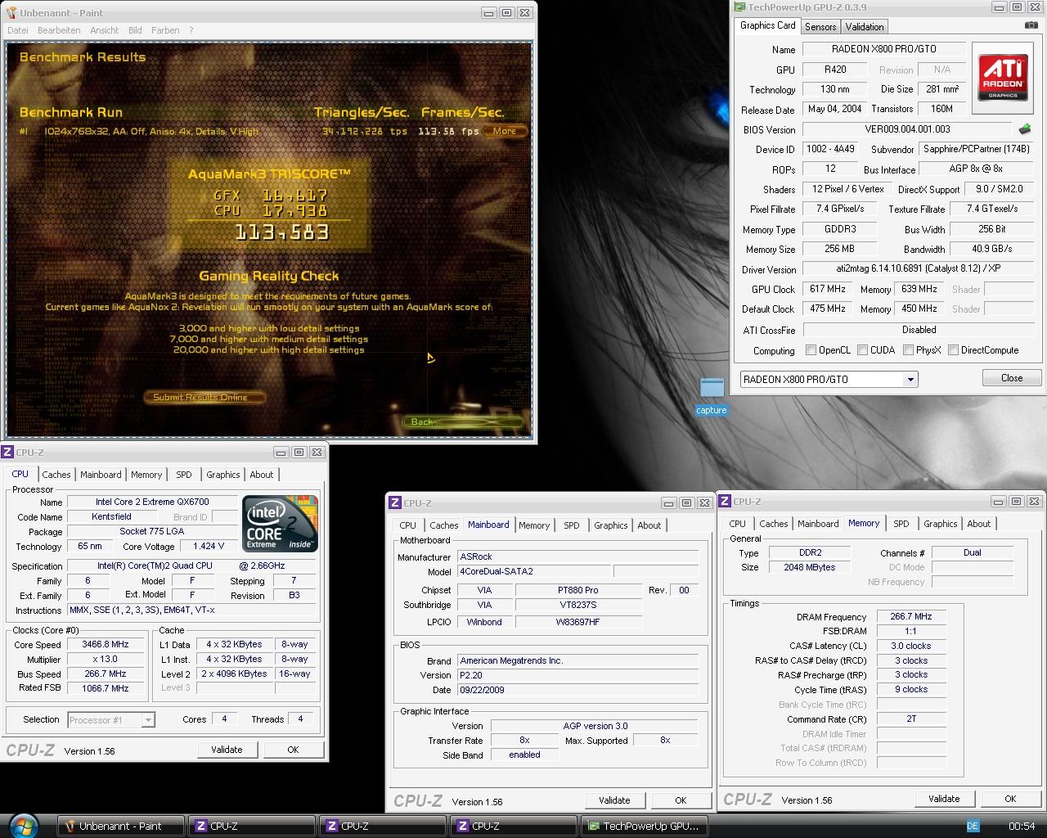
Task: Click the DE language indicator in tray
Action: 973,826
